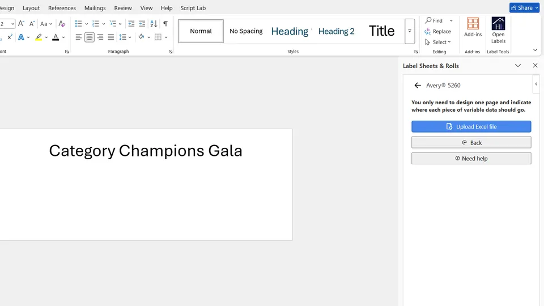
Task: Align text right
Action: pyautogui.click(x=100, y=37)
